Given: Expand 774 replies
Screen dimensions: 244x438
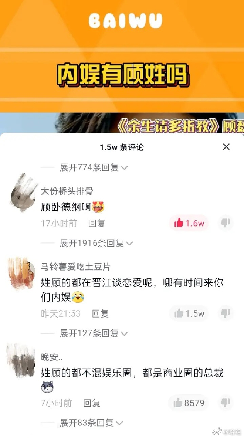Looking at the screenshot, I should tap(94, 167).
